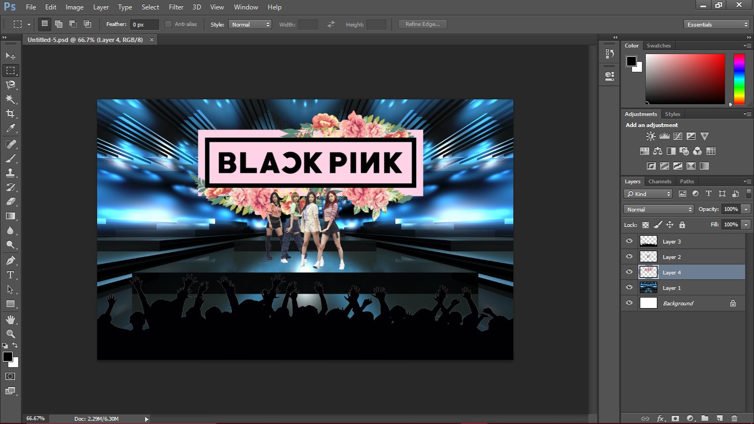
Task: Select the Magic Wand tool
Action: click(10, 99)
